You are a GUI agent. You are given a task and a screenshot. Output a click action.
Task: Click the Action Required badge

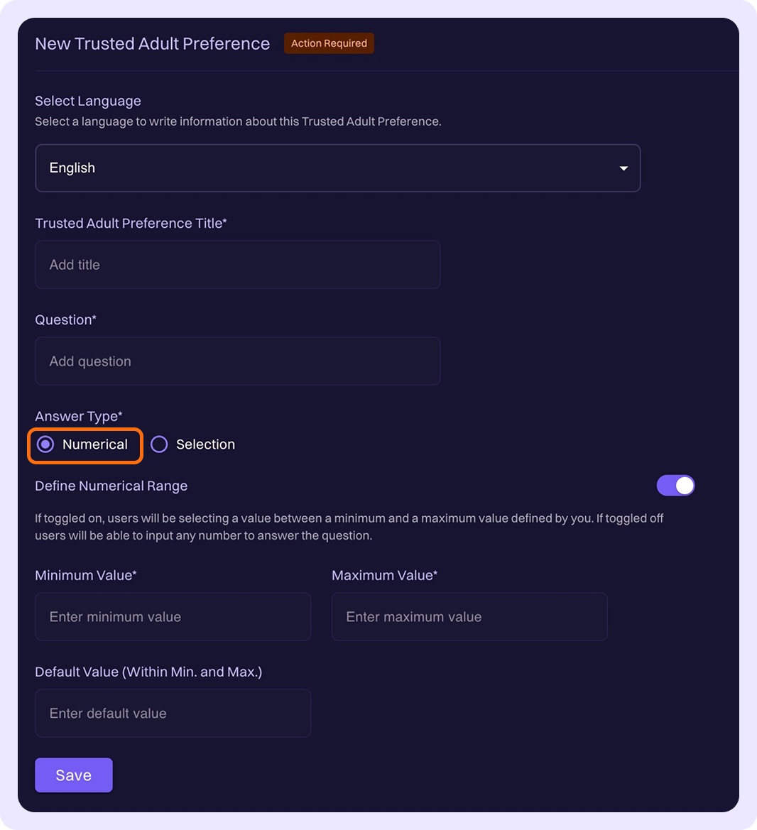click(329, 43)
